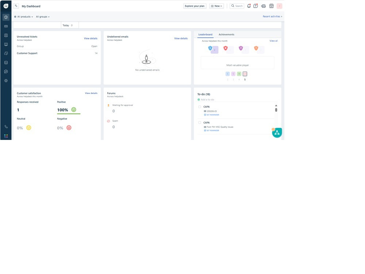Click the Most valuable player card
365x274 pixels.
[238, 63]
